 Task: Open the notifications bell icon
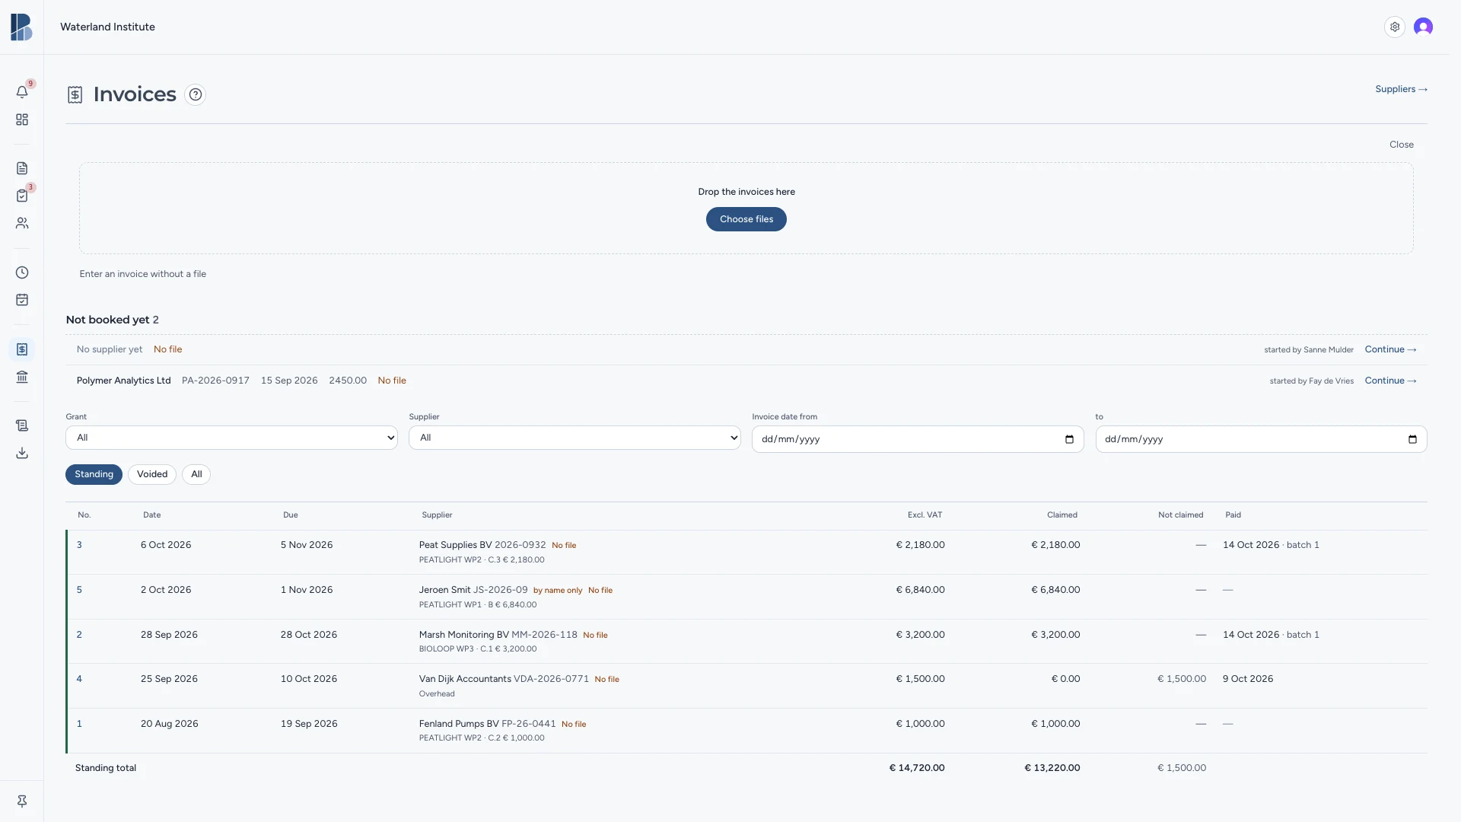[22, 92]
